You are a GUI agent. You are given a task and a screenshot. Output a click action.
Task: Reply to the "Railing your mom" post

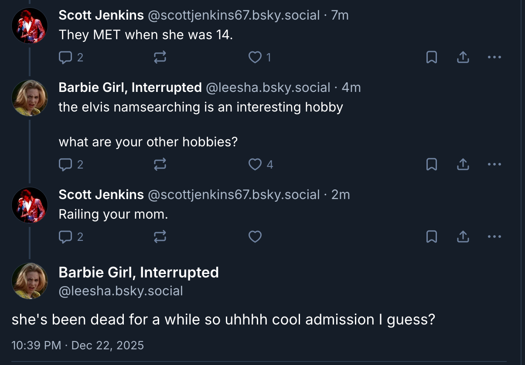[x=65, y=237]
